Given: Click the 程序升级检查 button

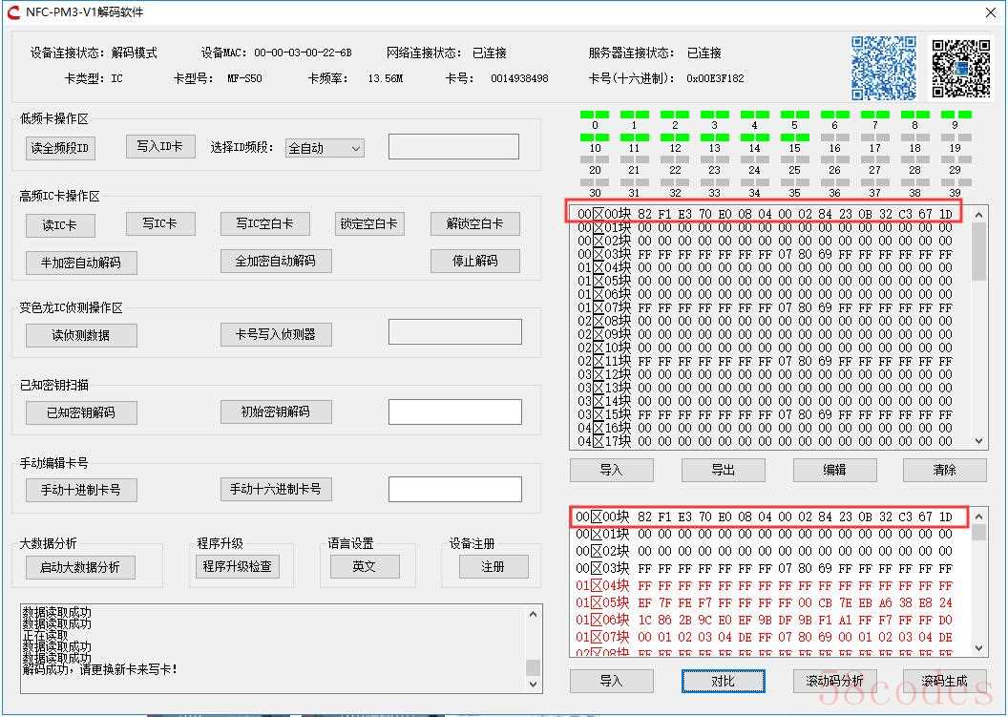Looking at the screenshot, I should 238,566.
